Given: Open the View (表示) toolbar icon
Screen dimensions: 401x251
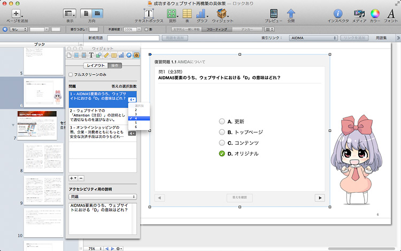Looking at the screenshot, I should coord(70,13).
